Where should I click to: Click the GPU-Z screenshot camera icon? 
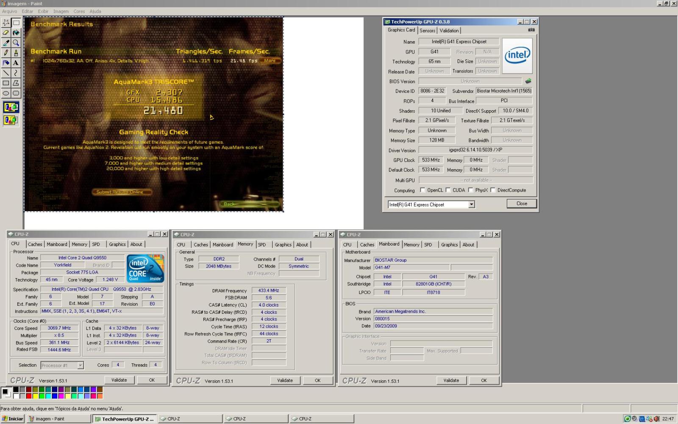531,30
